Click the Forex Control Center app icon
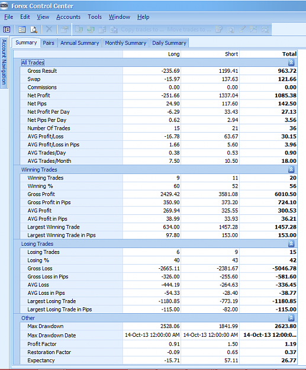Screen dimensions: 306x370 4,6
